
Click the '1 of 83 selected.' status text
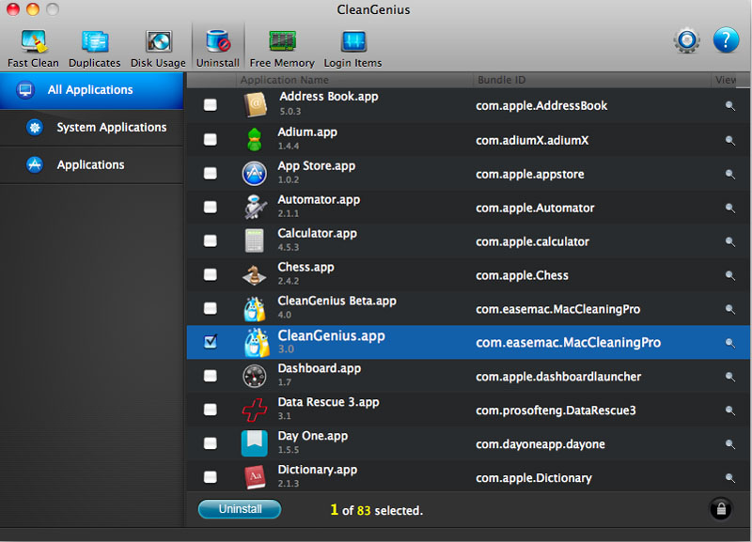pyautogui.click(x=377, y=510)
